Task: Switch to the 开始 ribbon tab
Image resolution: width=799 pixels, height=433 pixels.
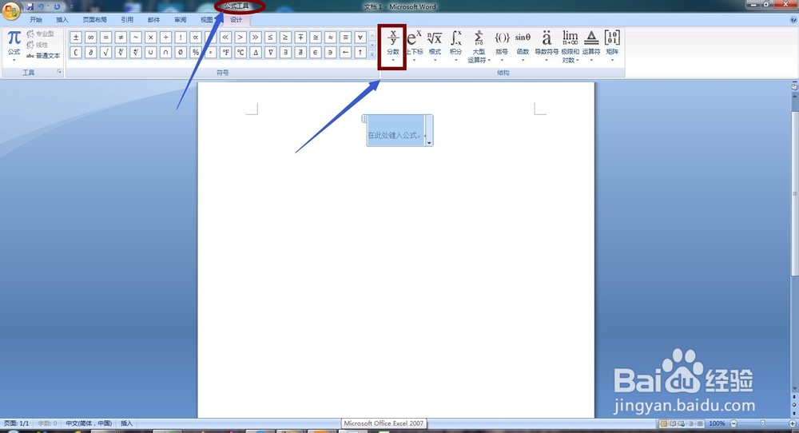Action: pyautogui.click(x=36, y=20)
